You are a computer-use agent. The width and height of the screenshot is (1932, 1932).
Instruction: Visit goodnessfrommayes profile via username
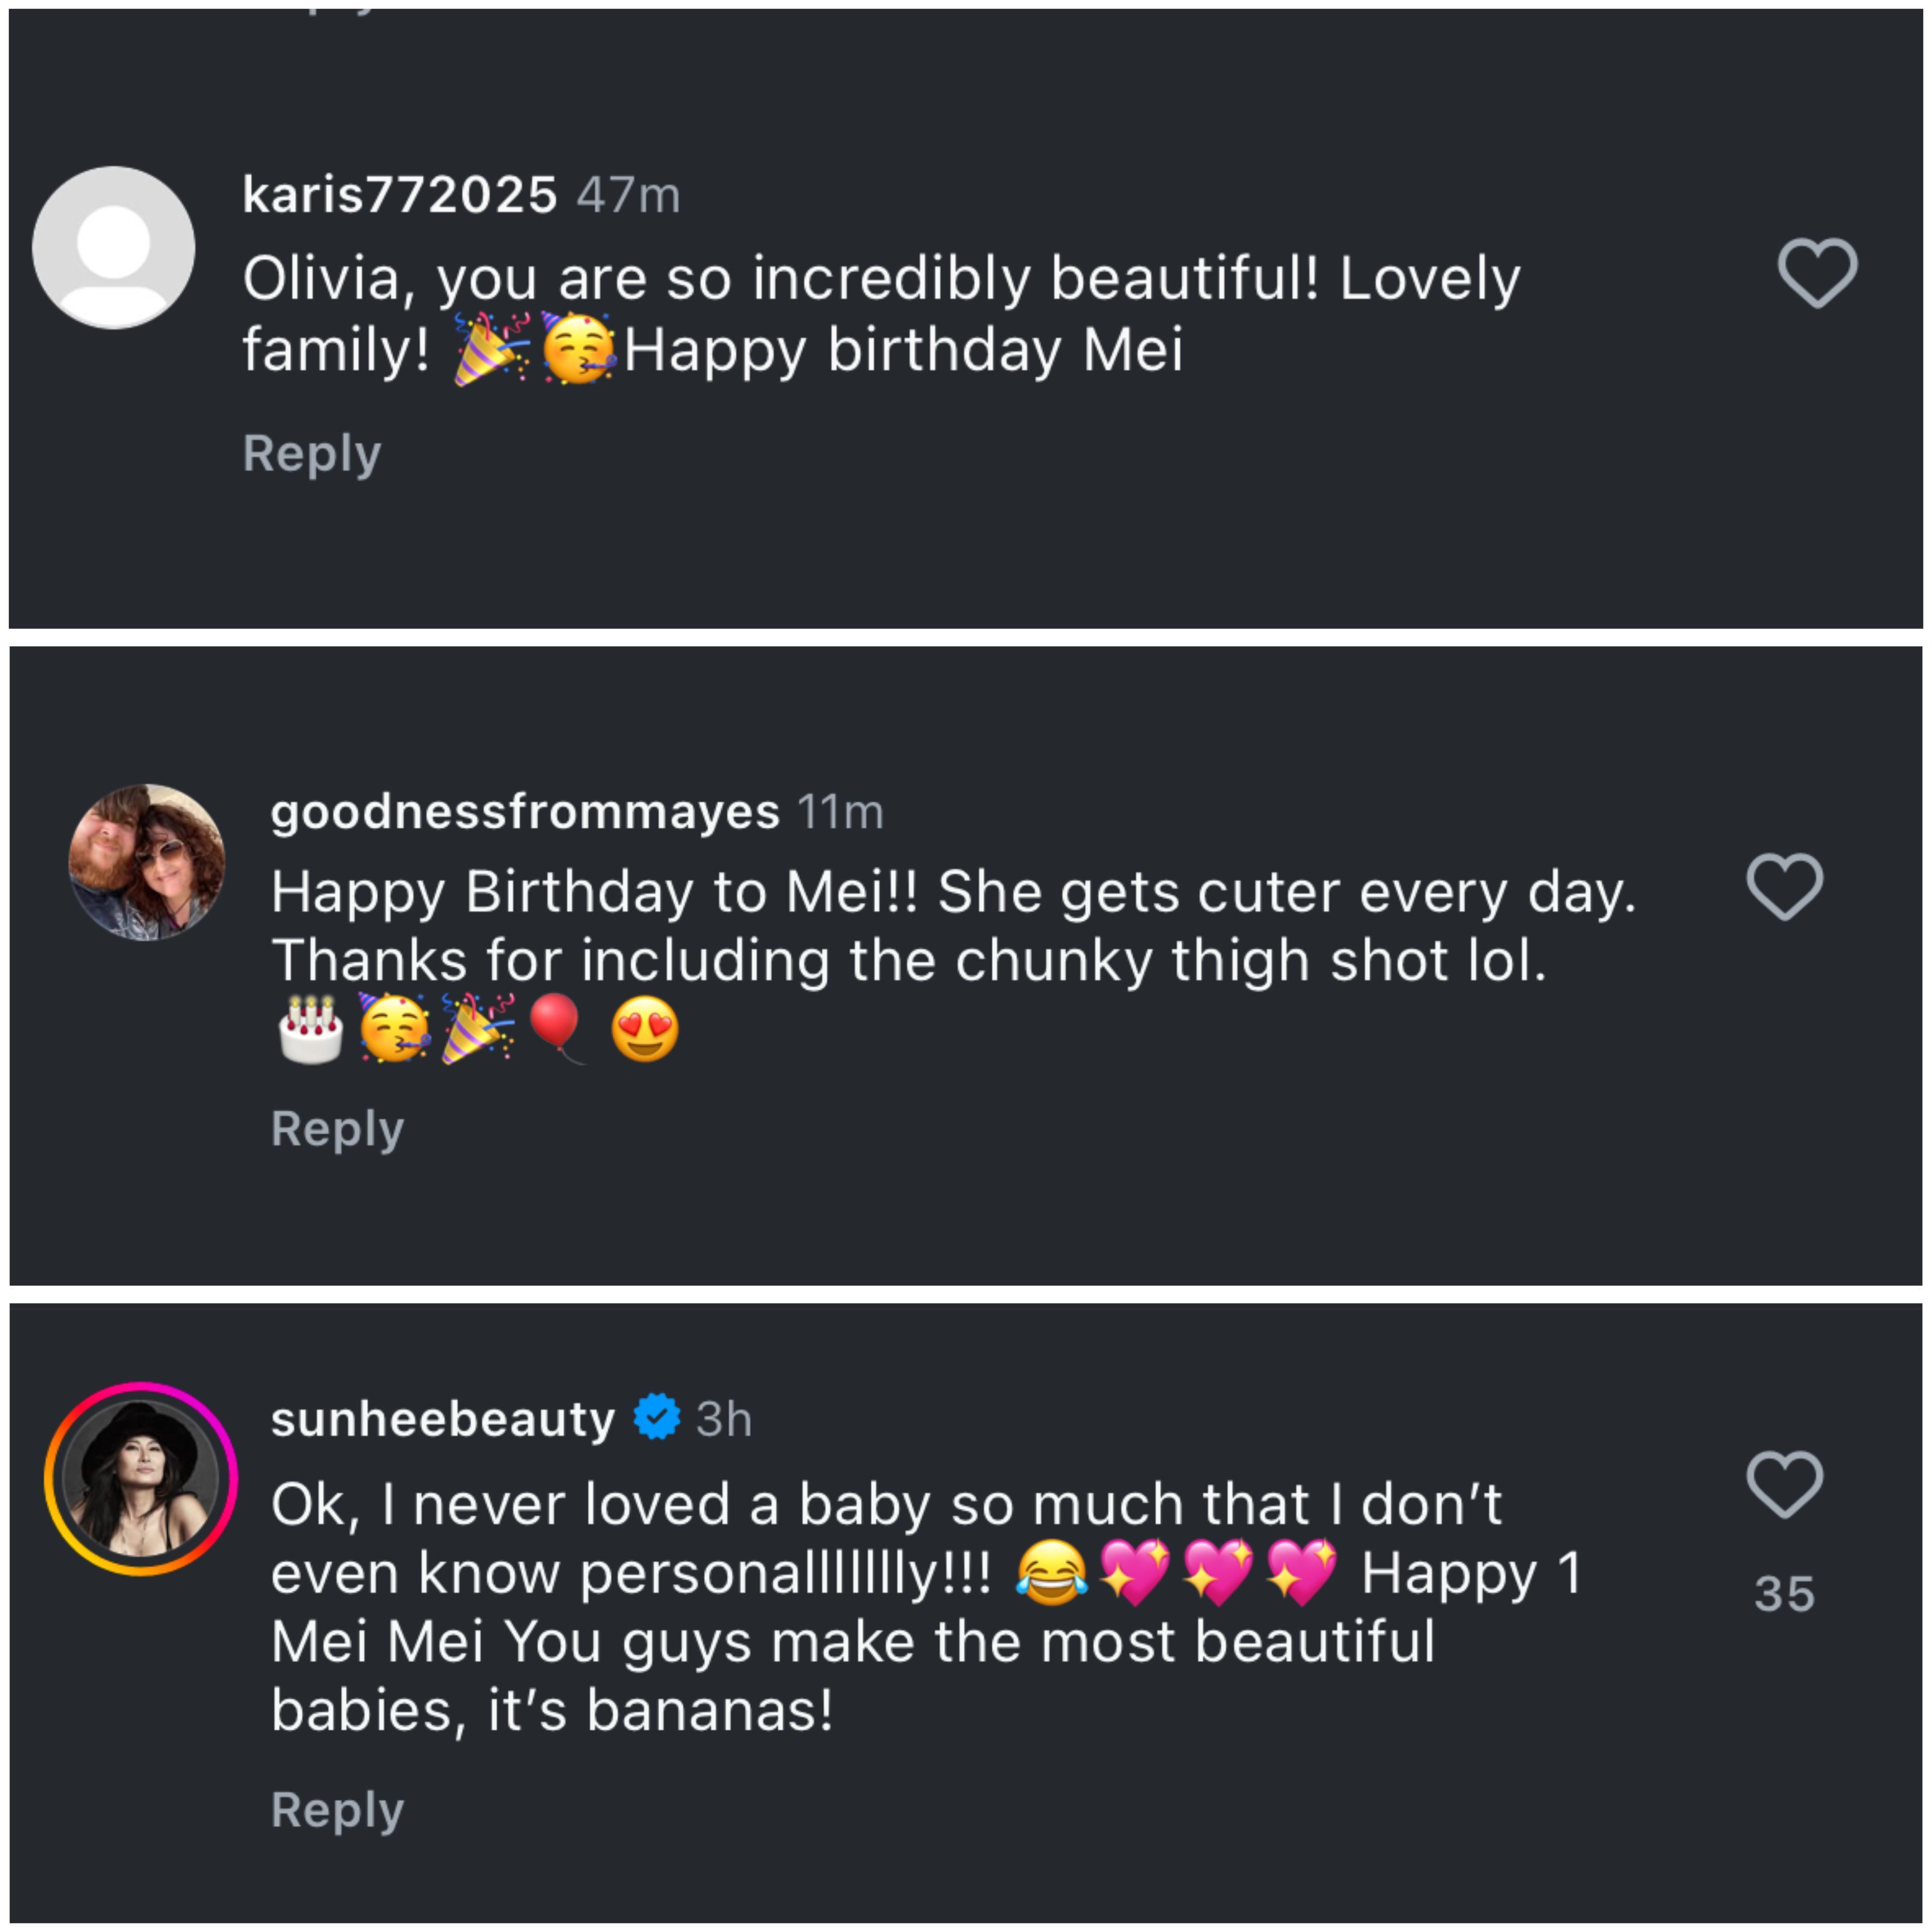pos(524,811)
